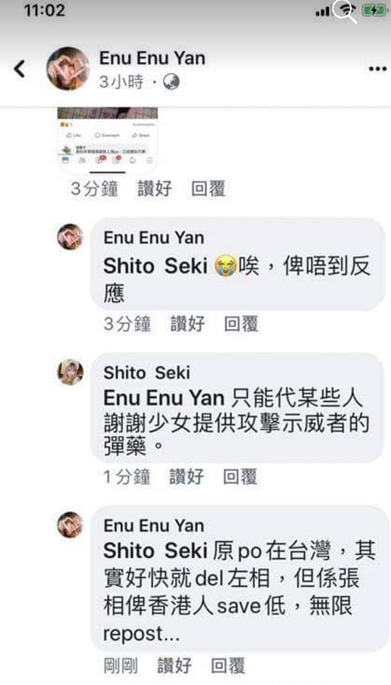Tap the magnifier search icon at top
This screenshot has width=391, height=685.
tap(345, 11)
